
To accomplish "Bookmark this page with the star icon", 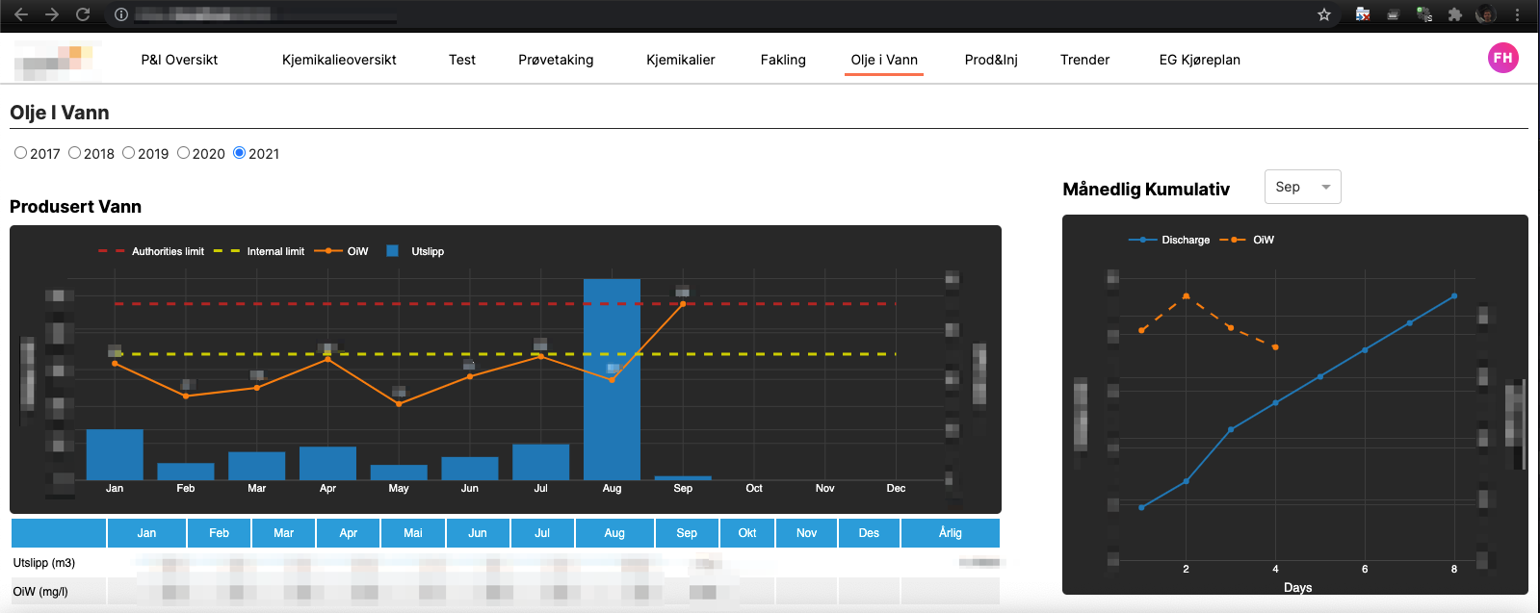I will [x=1324, y=14].
